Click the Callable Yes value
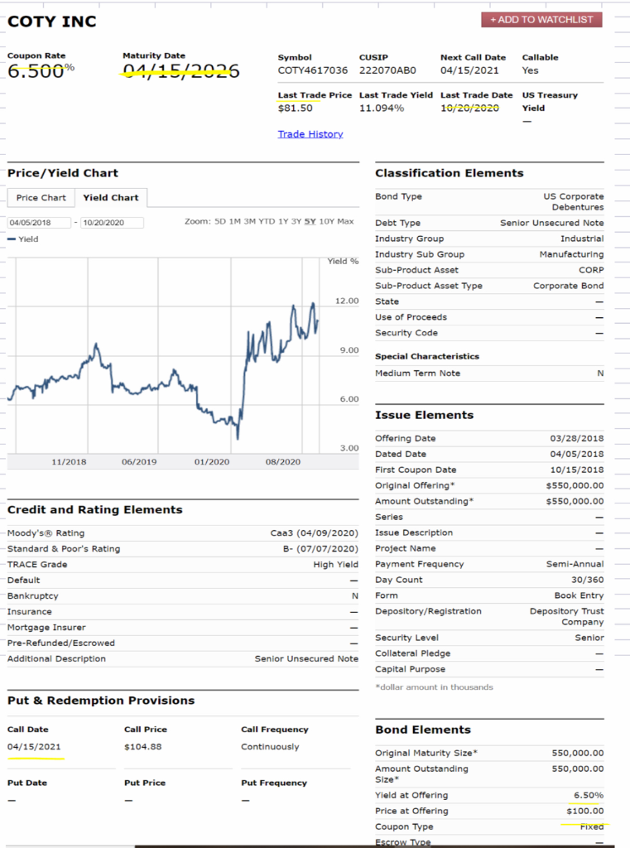630x848 pixels. (x=530, y=70)
